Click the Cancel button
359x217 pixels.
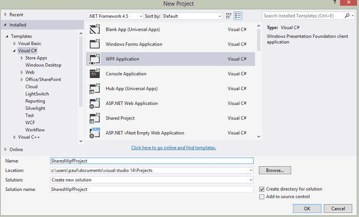tap(338, 208)
